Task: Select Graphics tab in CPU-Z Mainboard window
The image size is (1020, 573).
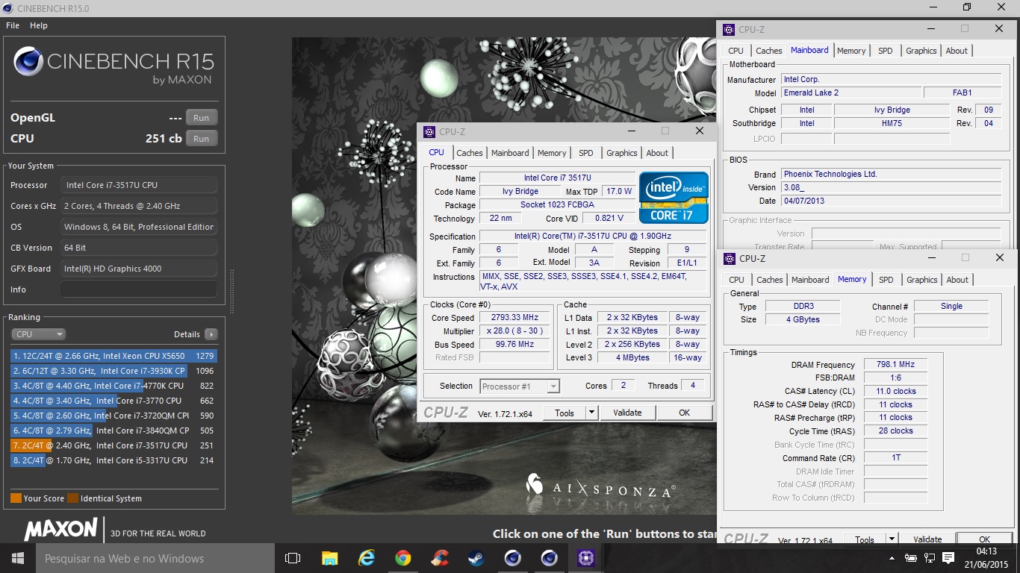Action: [x=921, y=51]
